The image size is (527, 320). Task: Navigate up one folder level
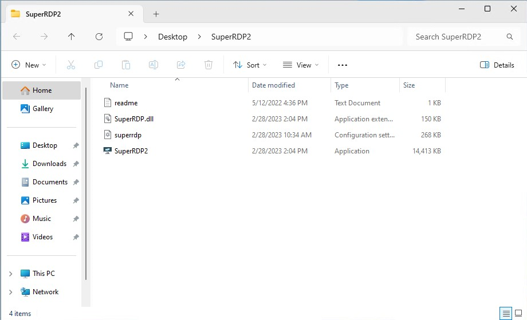(71, 37)
